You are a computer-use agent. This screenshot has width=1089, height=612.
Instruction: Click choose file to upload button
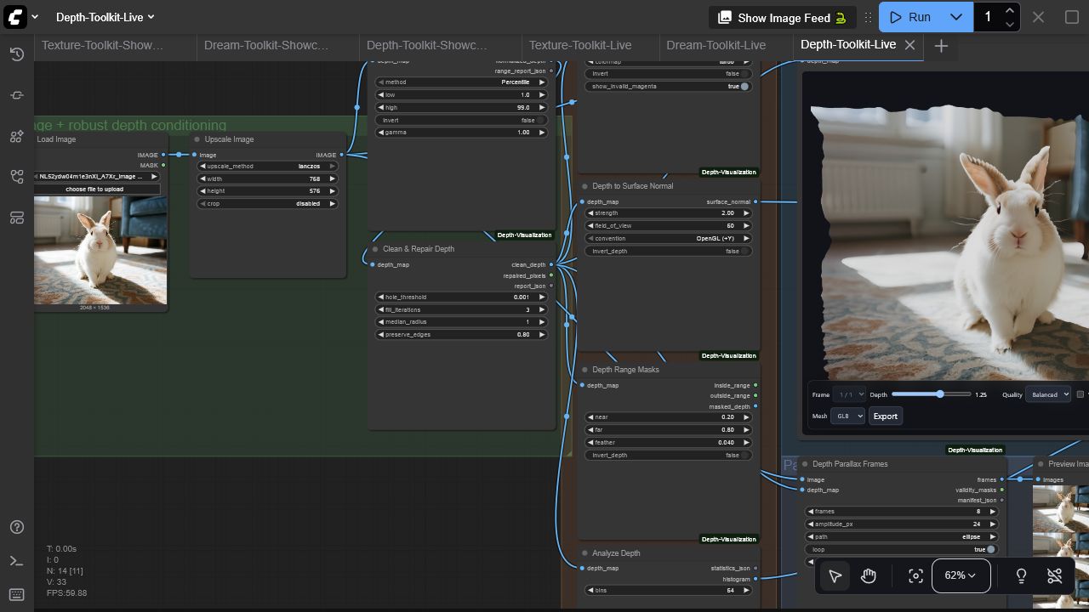(94, 189)
